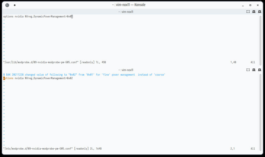Maximize the top split view (usr/lib file)
Viewport: 265px width, 157px height.
coord(248,12)
